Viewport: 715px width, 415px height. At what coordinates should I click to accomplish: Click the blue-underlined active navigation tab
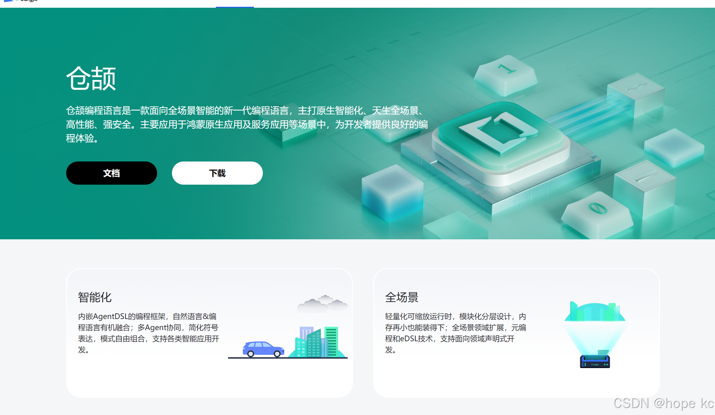tap(235, 4)
